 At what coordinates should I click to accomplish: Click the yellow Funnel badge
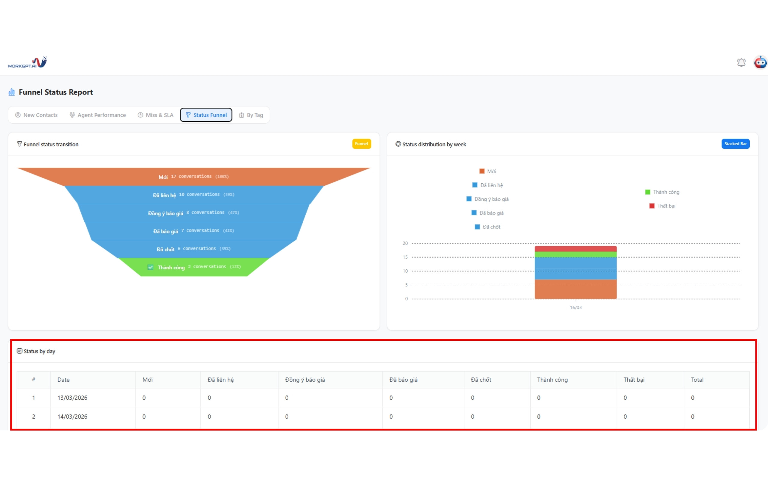tap(361, 144)
